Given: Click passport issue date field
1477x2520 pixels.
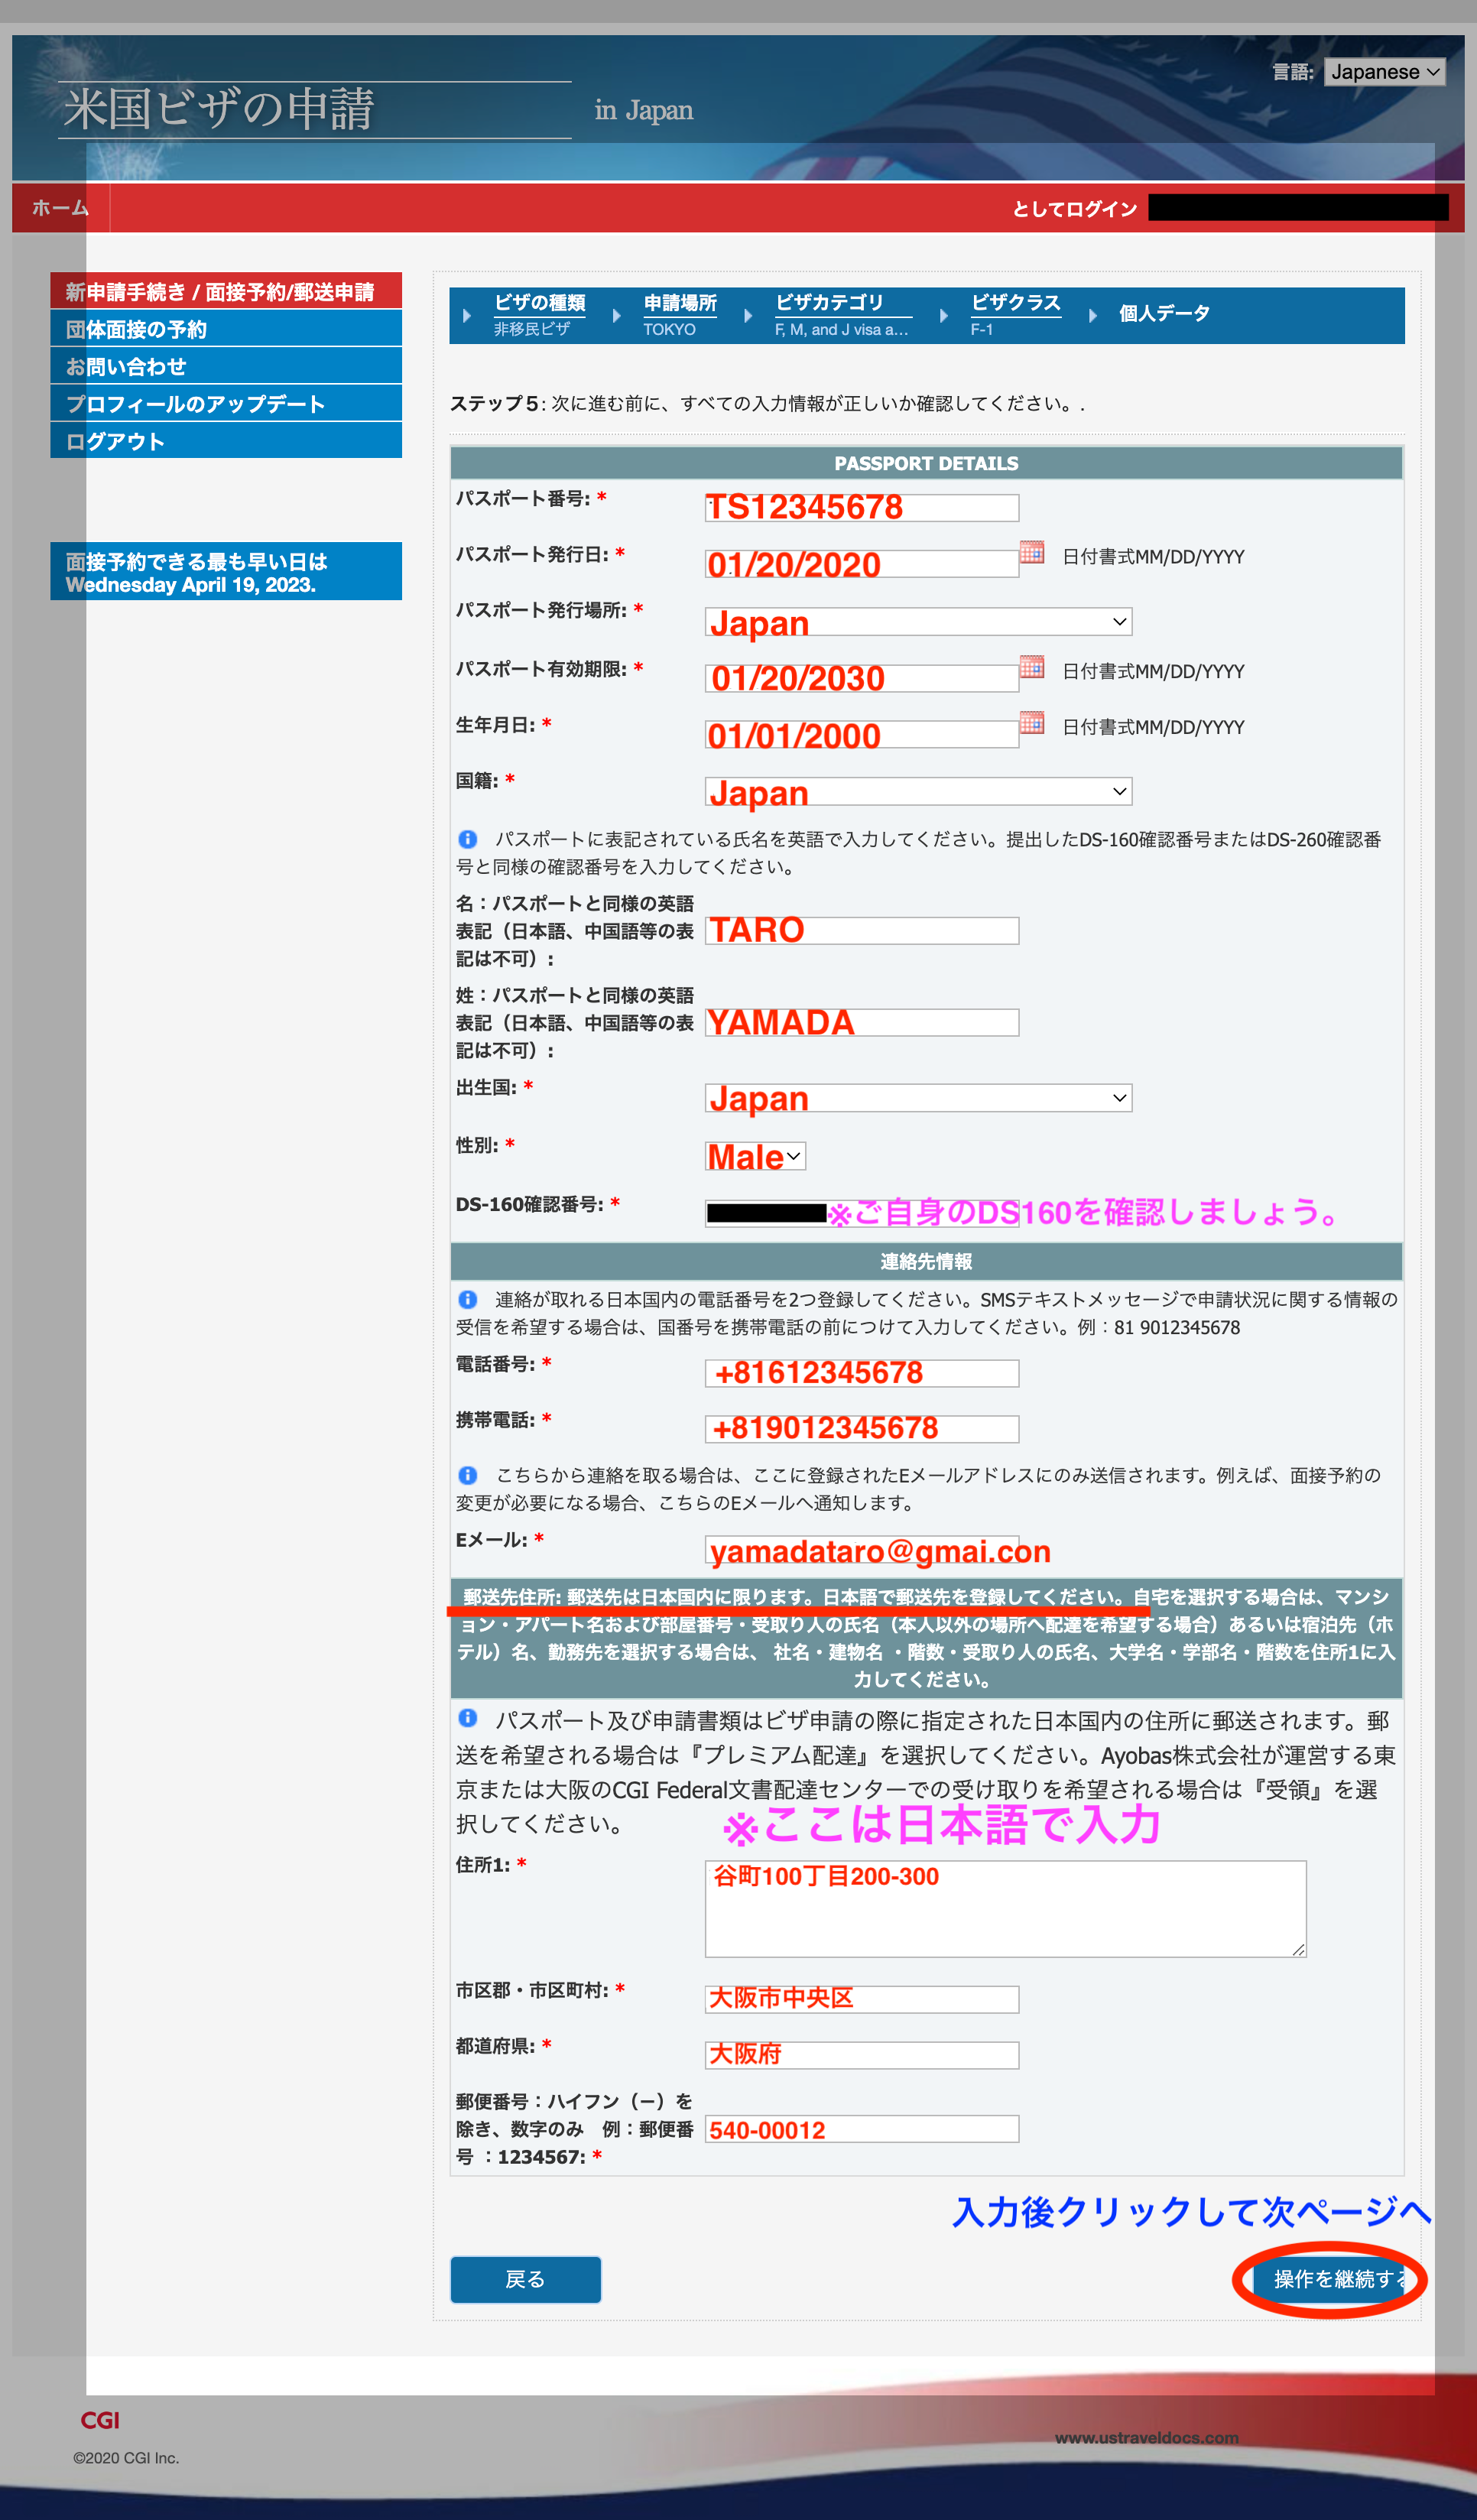Looking at the screenshot, I should point(862,564).
